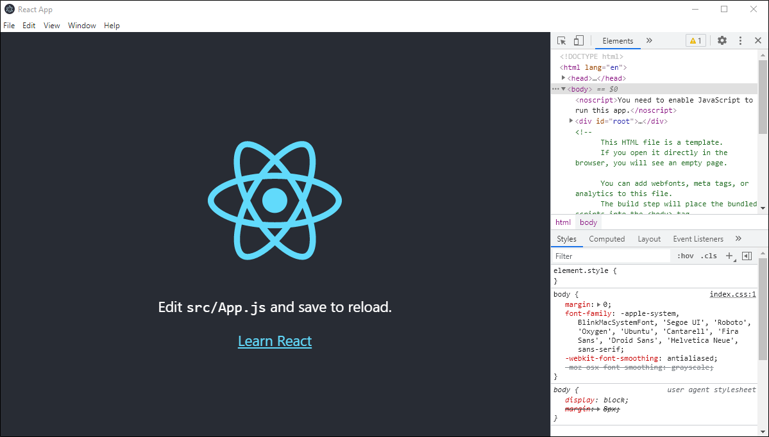
Task: Click the React App title bar icon
Action: tap(8, 9)
